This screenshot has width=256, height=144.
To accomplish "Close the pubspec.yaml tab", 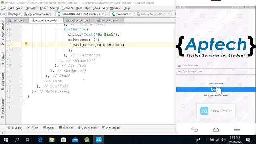I will click(x=121, y=20).
